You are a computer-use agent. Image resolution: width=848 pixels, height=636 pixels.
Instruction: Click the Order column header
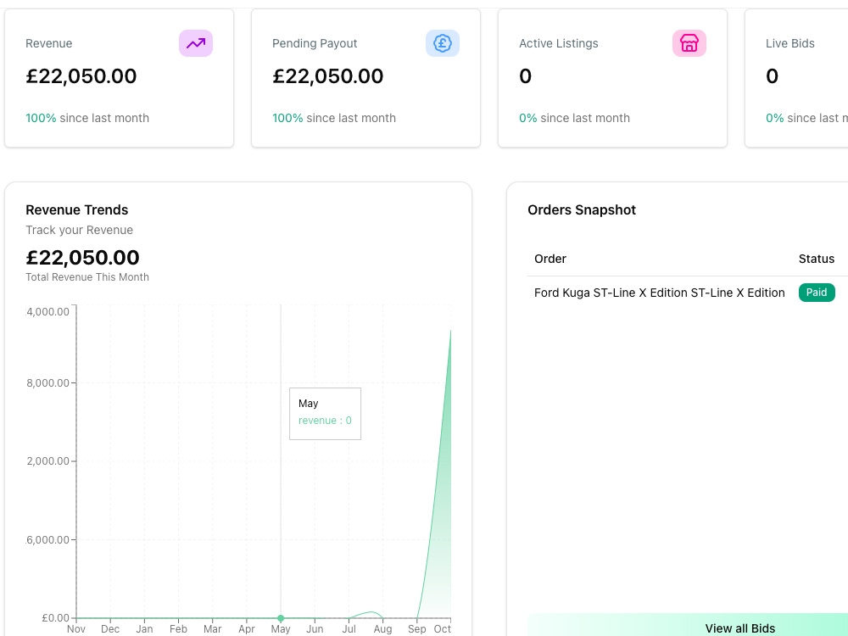[550, 259]
